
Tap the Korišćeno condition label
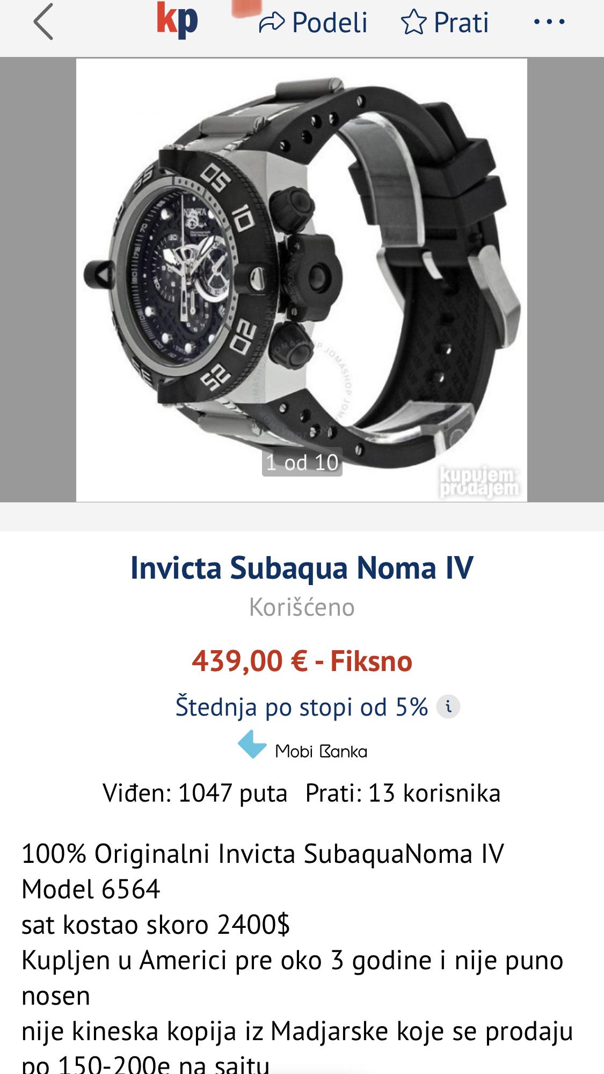coord(302,608)
